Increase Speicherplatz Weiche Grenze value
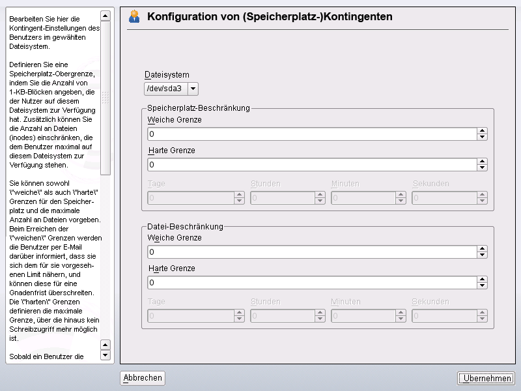This screenshot has height=391, width=521. (482, 131)
